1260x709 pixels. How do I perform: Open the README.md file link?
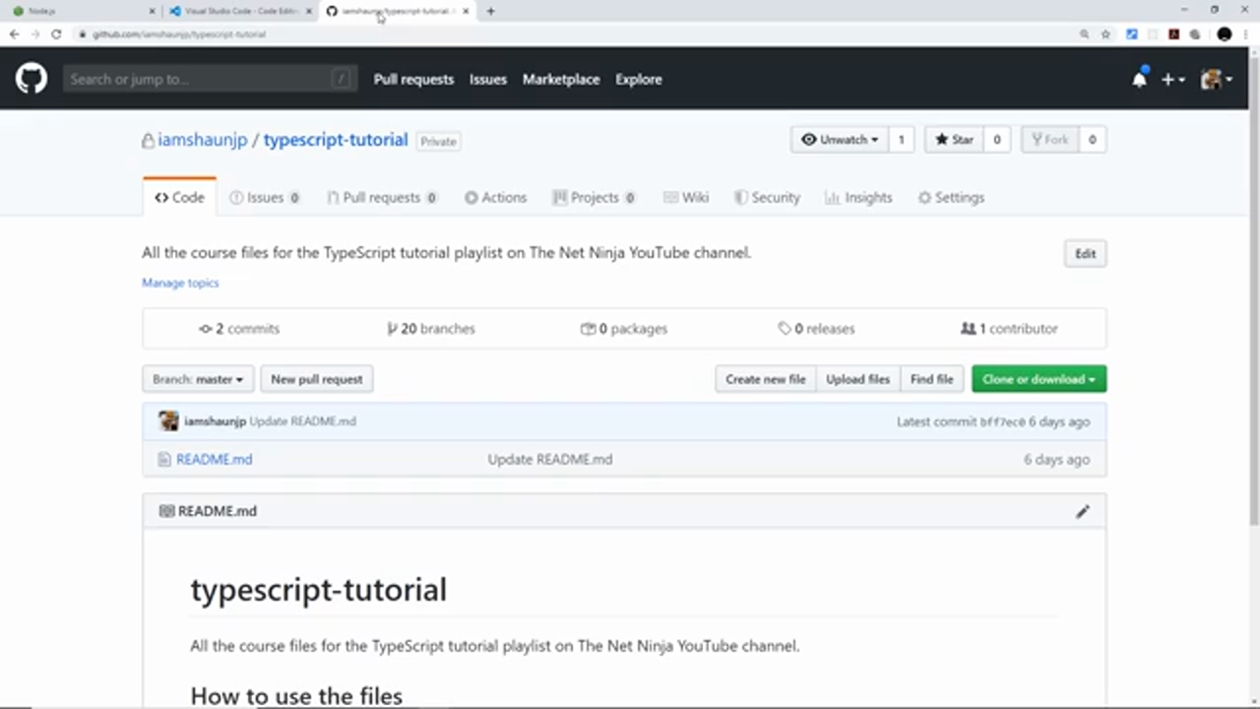(x=214, y=459)
